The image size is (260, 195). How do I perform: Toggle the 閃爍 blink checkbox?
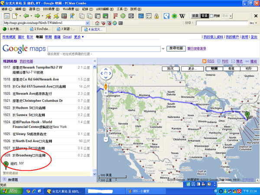[211, 16]
